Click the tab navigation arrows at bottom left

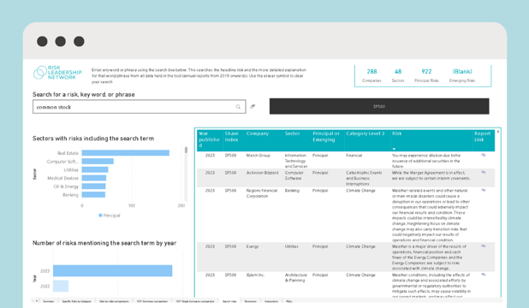35,301
